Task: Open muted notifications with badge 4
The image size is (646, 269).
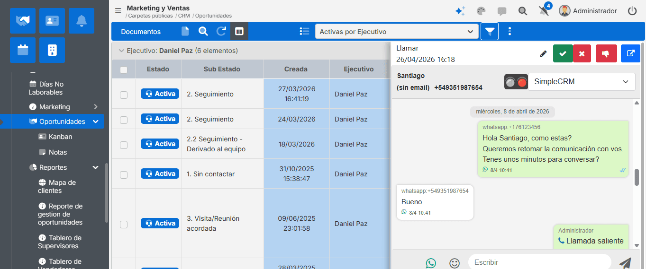Action: tap(544, 10)
